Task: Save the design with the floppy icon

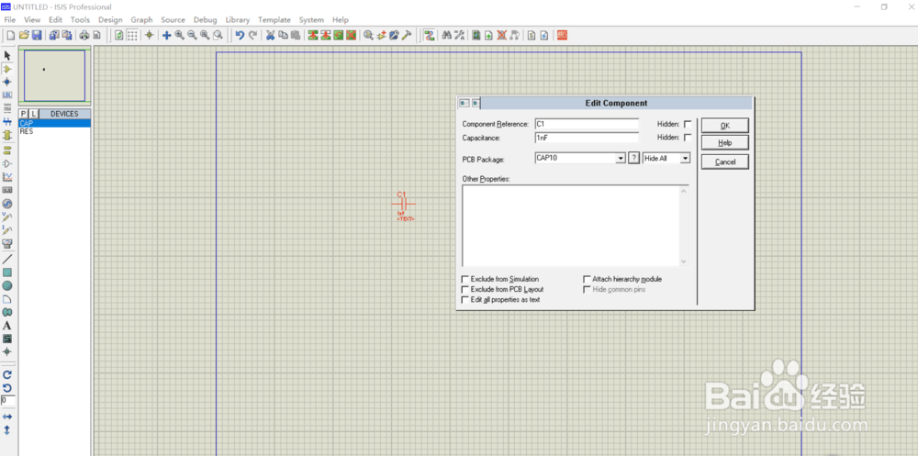Action: [x=37, y=35]
